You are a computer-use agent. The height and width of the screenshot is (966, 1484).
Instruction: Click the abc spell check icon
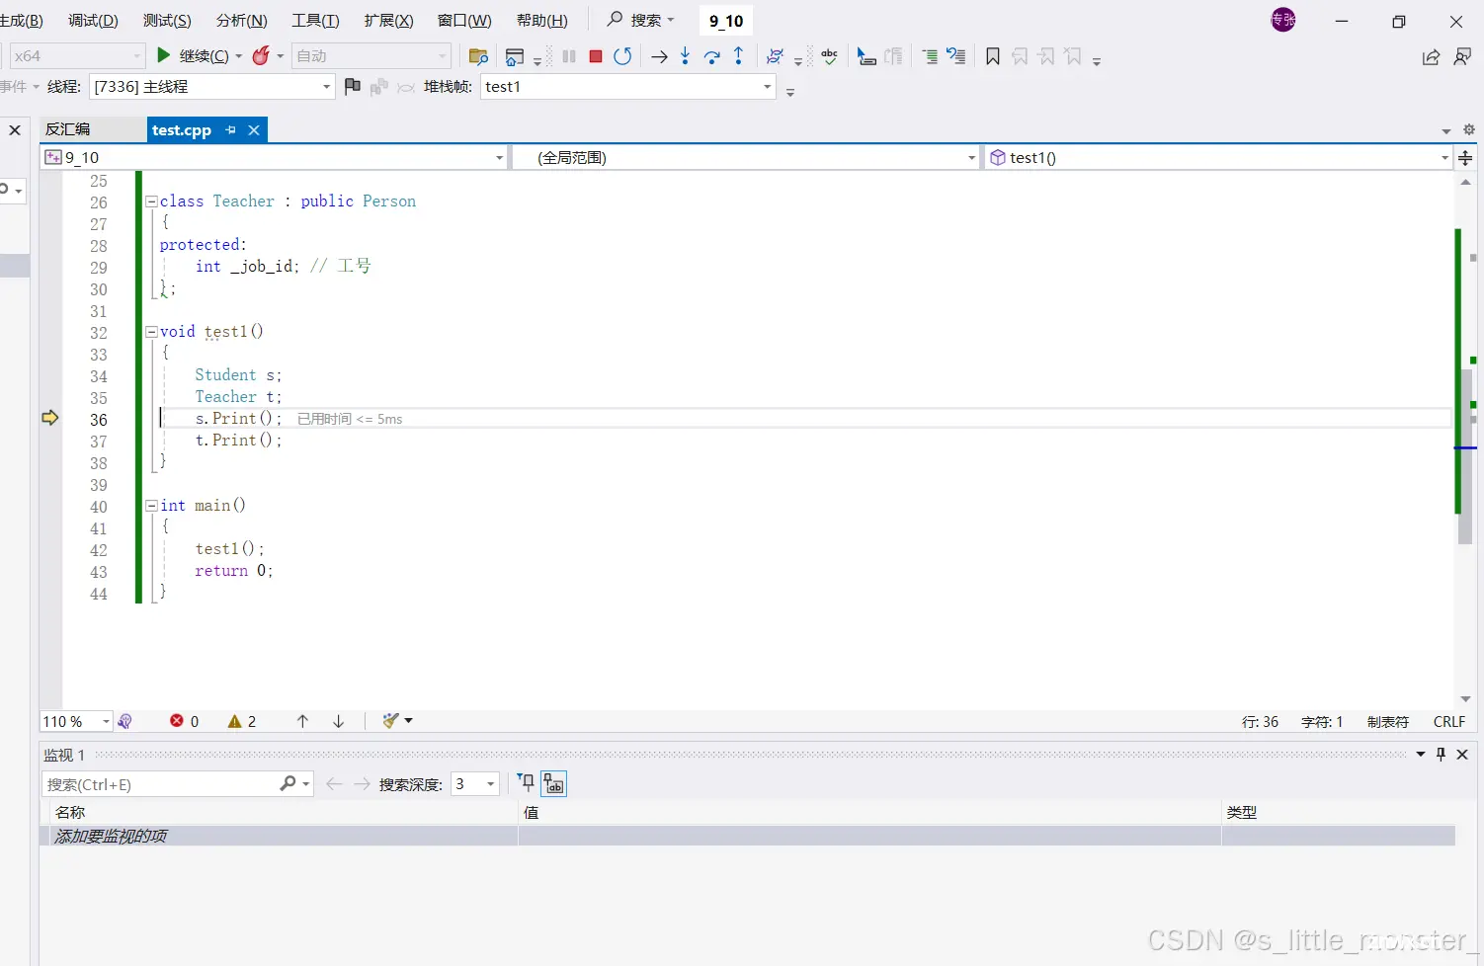tap(830, 56)
